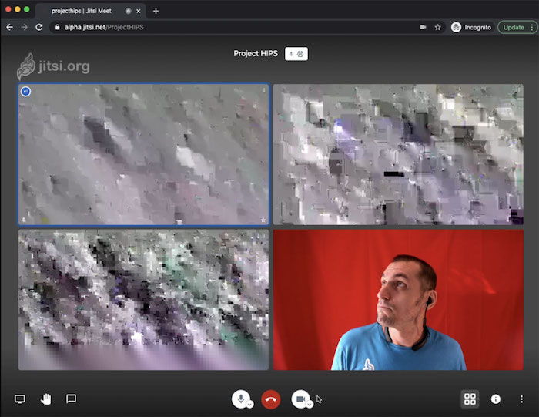Raise your hand with hand icon

coord(45,399)
